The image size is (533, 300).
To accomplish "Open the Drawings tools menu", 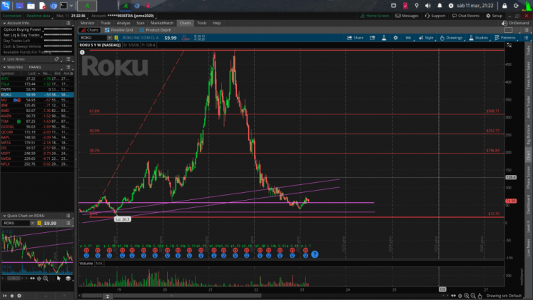I will click(452, 38).
